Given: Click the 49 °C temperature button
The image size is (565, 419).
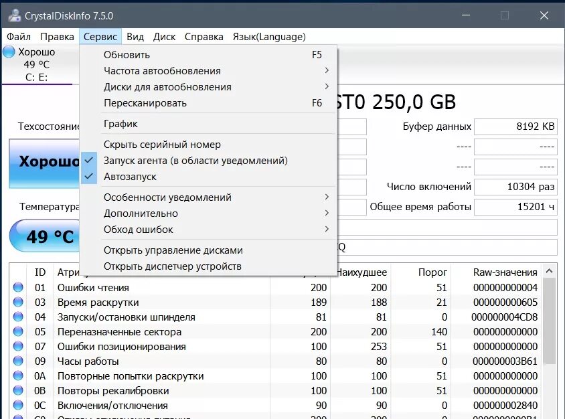Looking at the screenshot, I should coord(45,236).
